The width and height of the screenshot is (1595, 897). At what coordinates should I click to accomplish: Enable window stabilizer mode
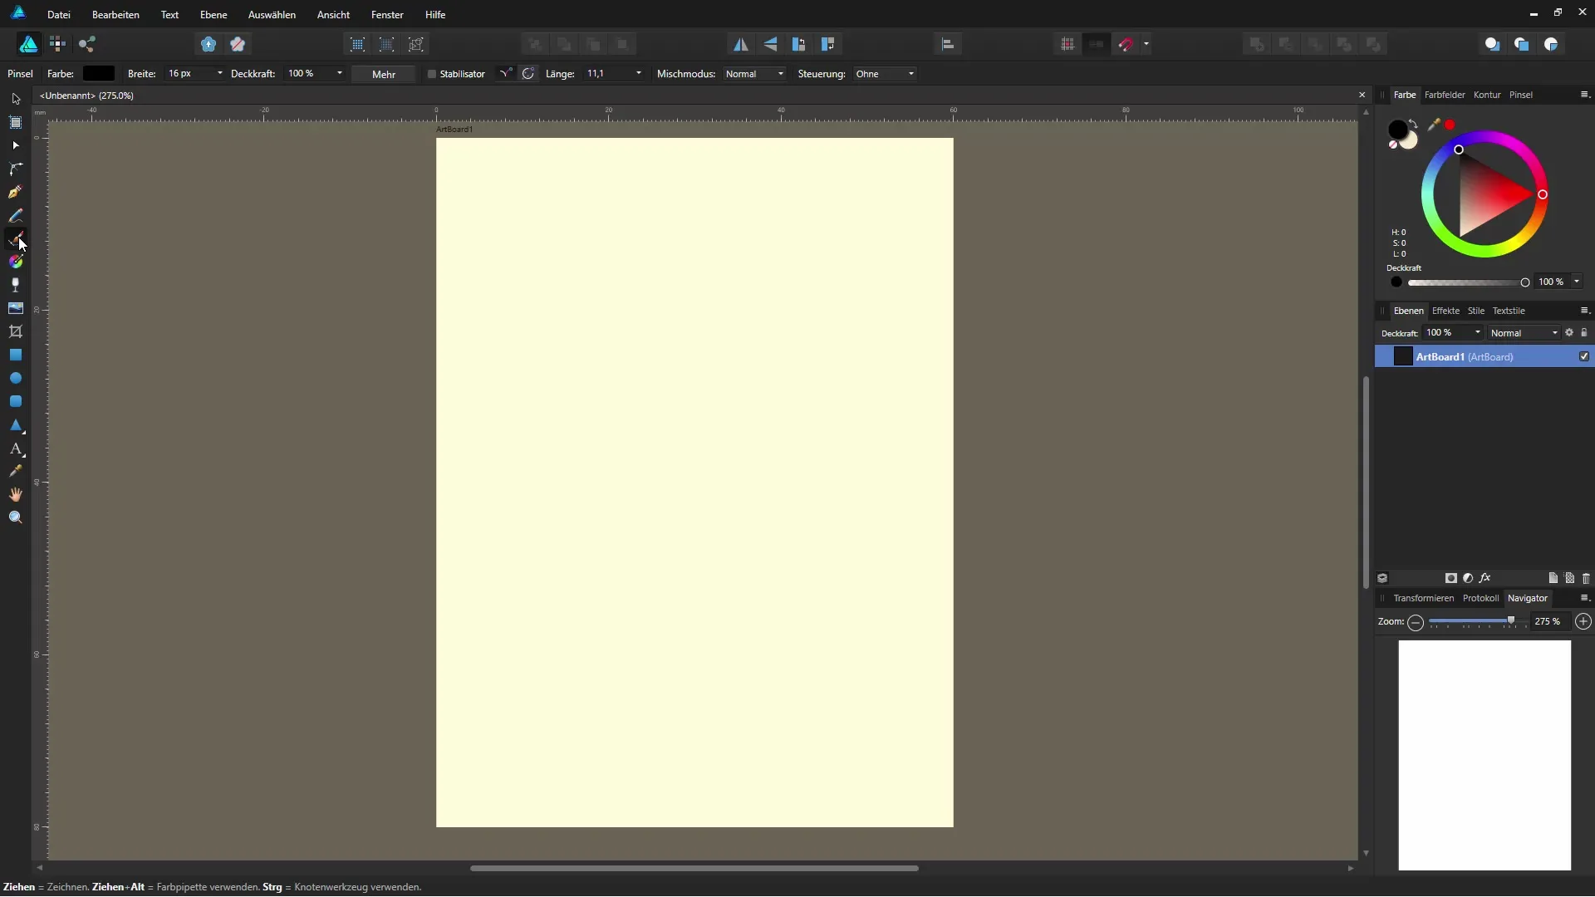[x=528, y=74]
